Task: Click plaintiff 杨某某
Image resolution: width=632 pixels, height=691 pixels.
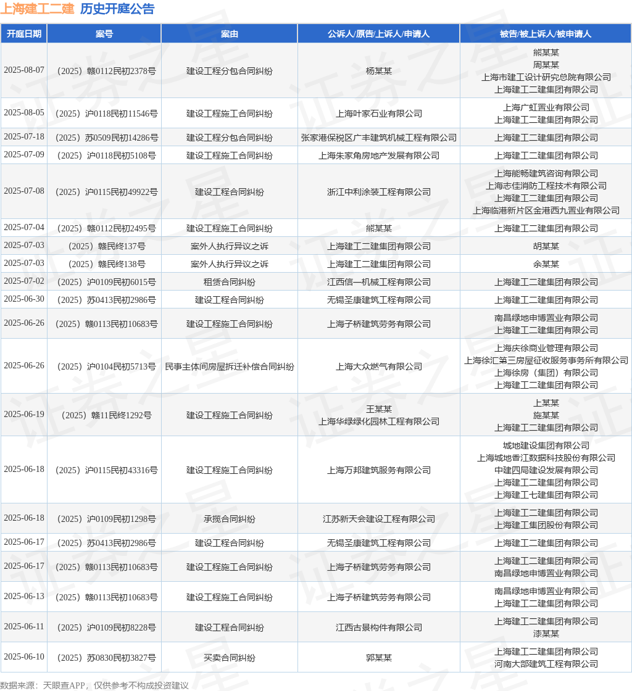Action: pos(378,71)
